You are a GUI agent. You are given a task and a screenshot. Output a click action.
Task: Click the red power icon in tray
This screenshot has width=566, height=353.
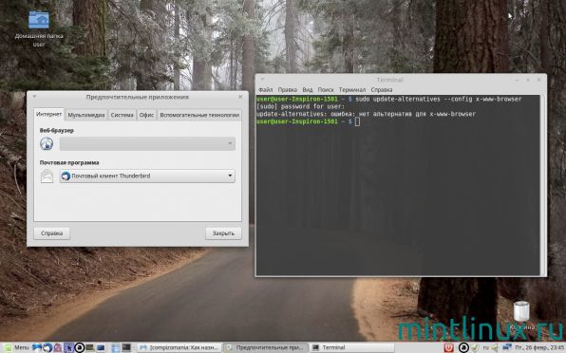[449, 347]
